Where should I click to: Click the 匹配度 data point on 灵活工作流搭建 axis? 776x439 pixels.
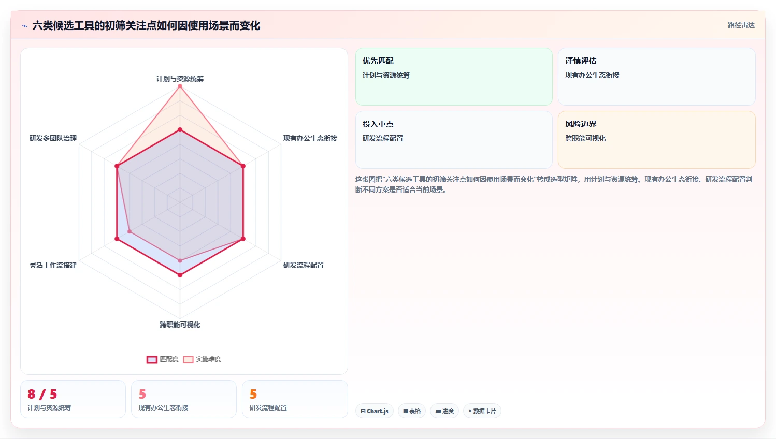pos(117,239)
